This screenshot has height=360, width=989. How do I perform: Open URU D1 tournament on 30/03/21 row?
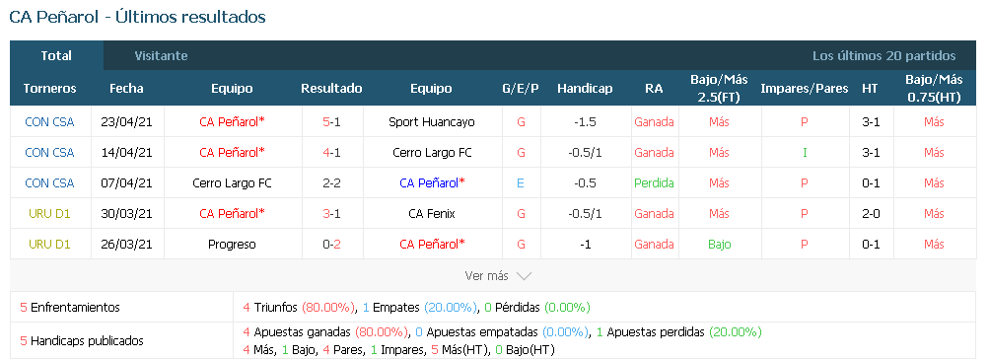coord(50,214)
